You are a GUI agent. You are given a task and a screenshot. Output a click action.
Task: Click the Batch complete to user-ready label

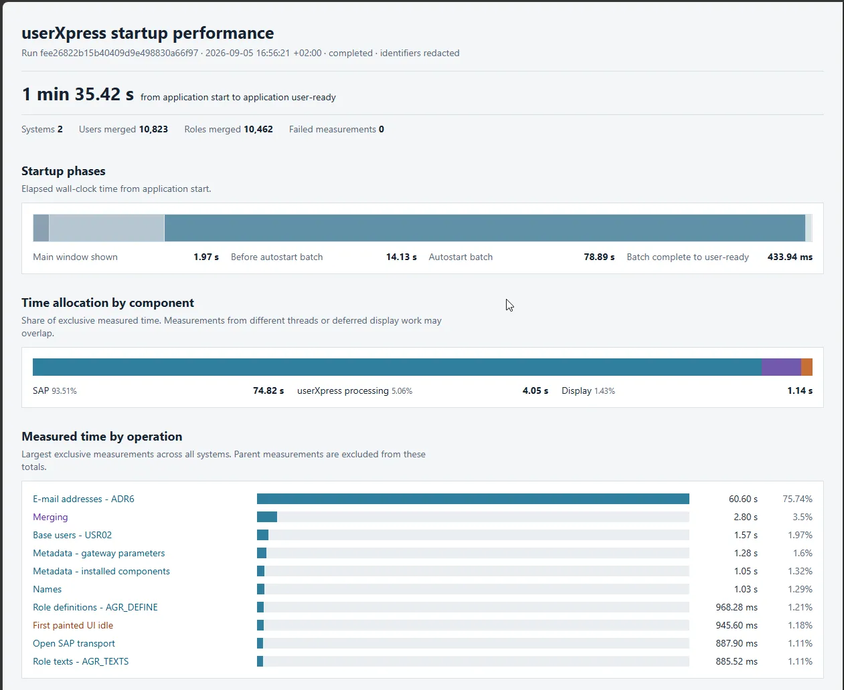pyautogui.click(x=687, y=257)
